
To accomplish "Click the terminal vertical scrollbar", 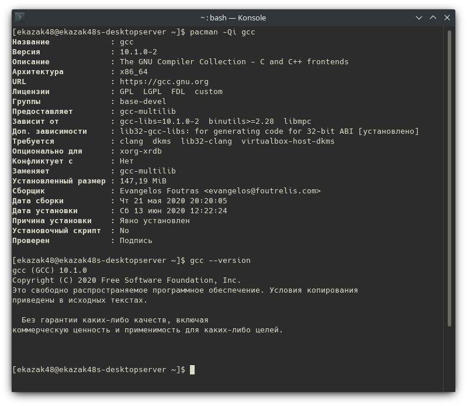I will [449, 178].
